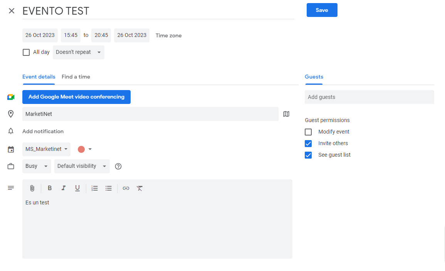The image size is (445, 271).
Task: Open the start date 26 Oct 2023 picker
Action: [x=40, y=35]
